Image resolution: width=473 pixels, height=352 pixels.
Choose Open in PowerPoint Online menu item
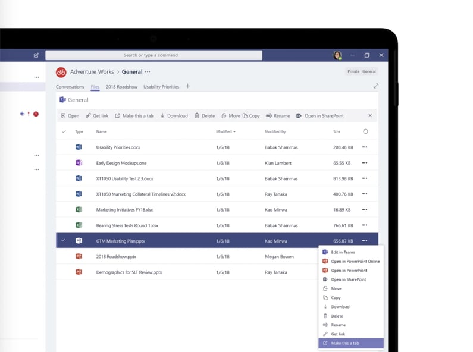point(351,261)
